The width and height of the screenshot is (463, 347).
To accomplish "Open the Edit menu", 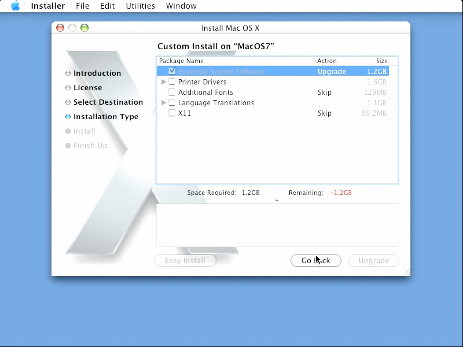I will pos(107,6).
